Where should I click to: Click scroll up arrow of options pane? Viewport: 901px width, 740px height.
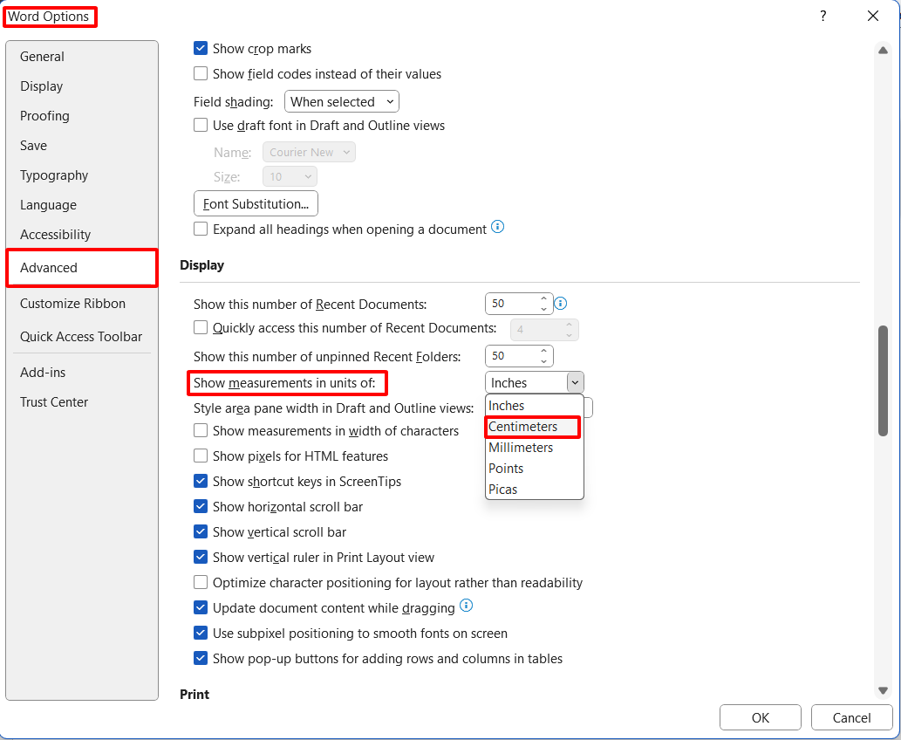884,51
